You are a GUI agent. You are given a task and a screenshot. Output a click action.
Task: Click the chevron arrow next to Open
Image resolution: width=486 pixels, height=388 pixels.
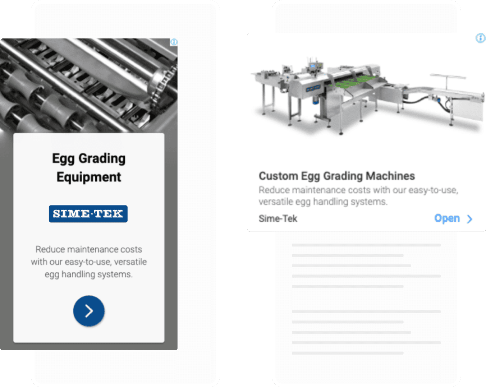click(469, 219)
